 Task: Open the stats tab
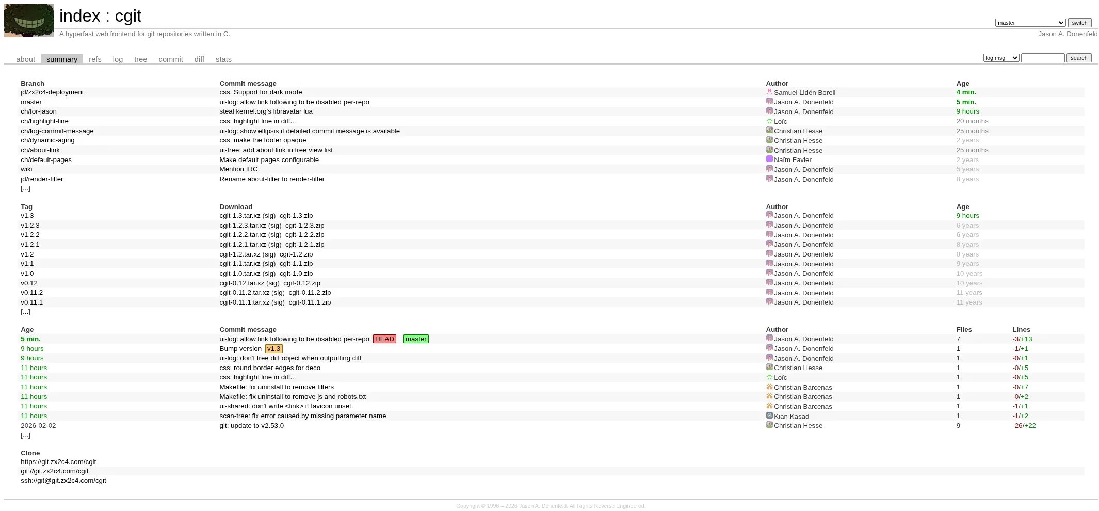[223, 59]
